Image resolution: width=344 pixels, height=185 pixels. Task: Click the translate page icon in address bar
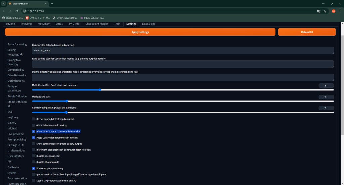318,11
